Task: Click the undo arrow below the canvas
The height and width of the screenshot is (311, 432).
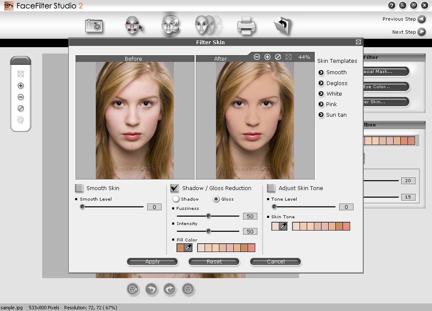Action: (x=151, y=289)
